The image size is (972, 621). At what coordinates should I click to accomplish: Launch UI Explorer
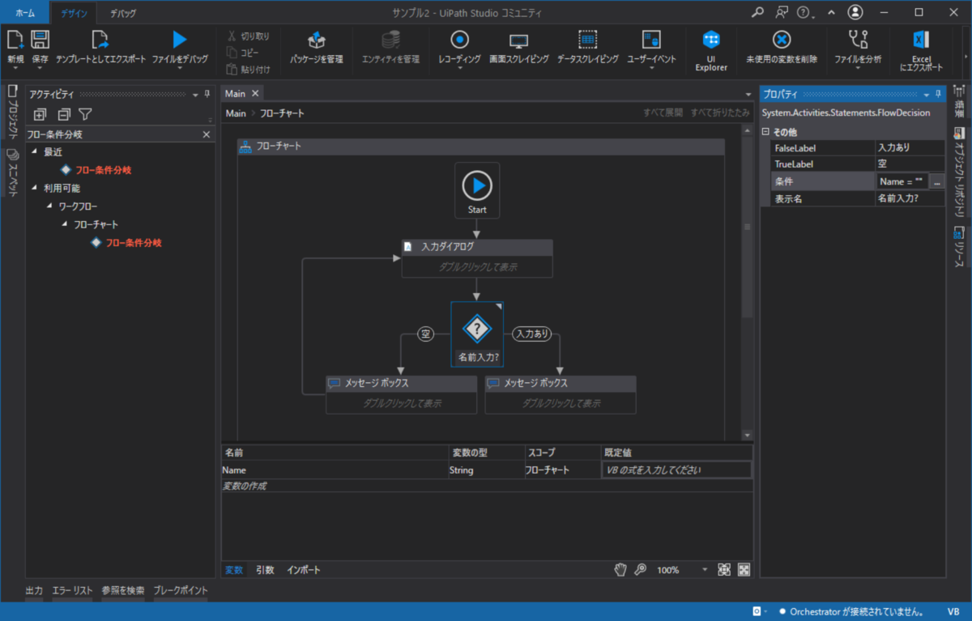711,50
